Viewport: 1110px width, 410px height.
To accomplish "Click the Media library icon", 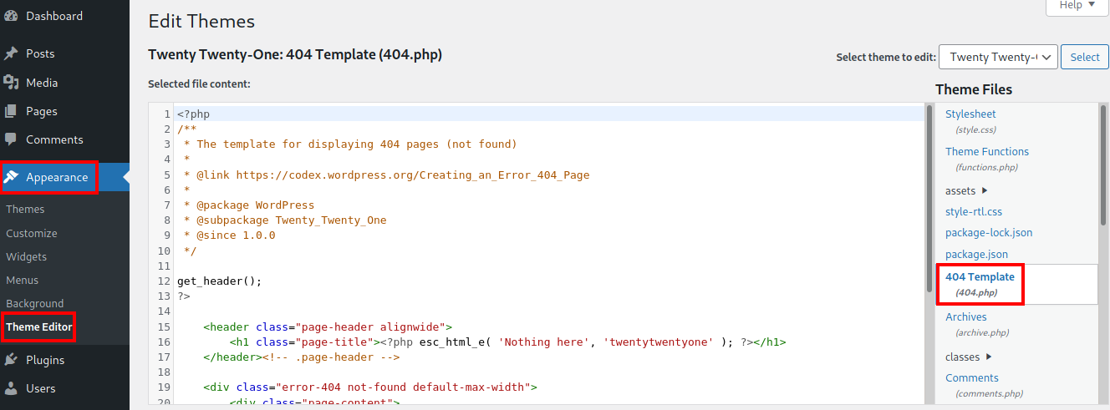I will (11, 83).
